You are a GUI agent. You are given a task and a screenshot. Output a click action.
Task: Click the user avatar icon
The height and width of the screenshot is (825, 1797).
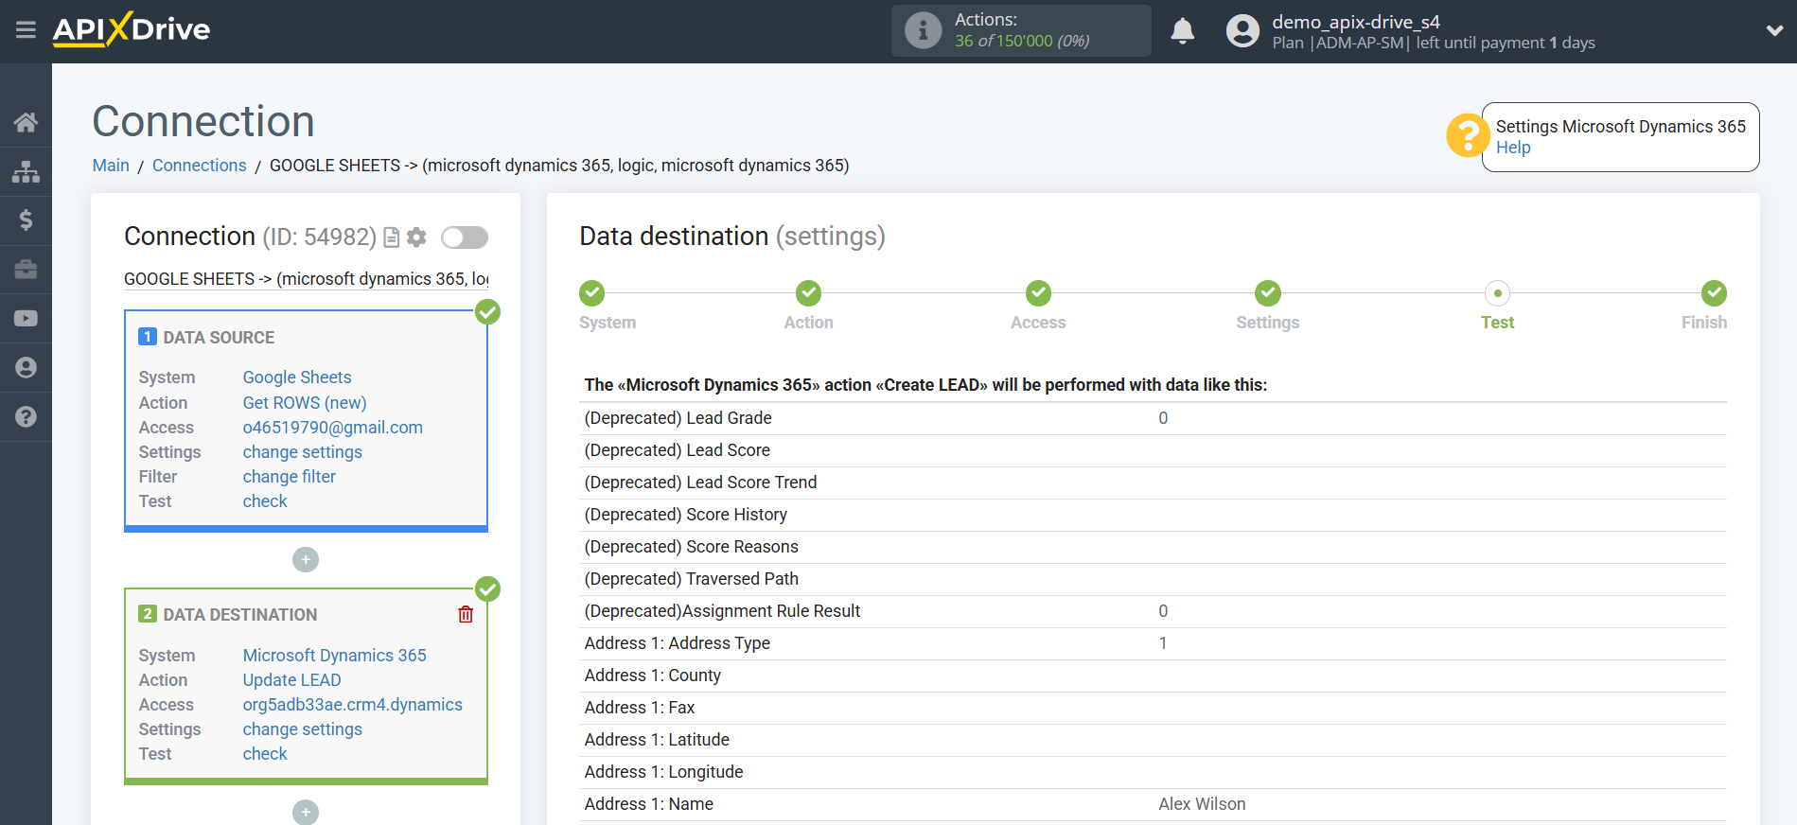(x=1242, y=31)
